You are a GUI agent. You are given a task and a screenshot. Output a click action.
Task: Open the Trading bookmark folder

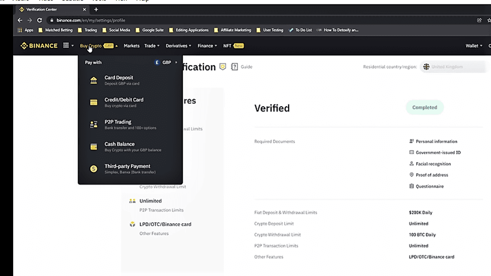pyautogui.click(x=87, y=30)
